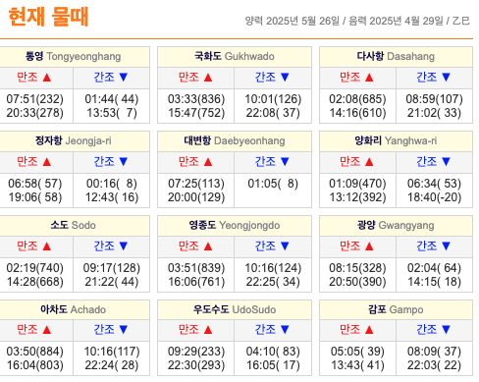Click Daebyeonhang low tide value 01:05( 8)

273,184
